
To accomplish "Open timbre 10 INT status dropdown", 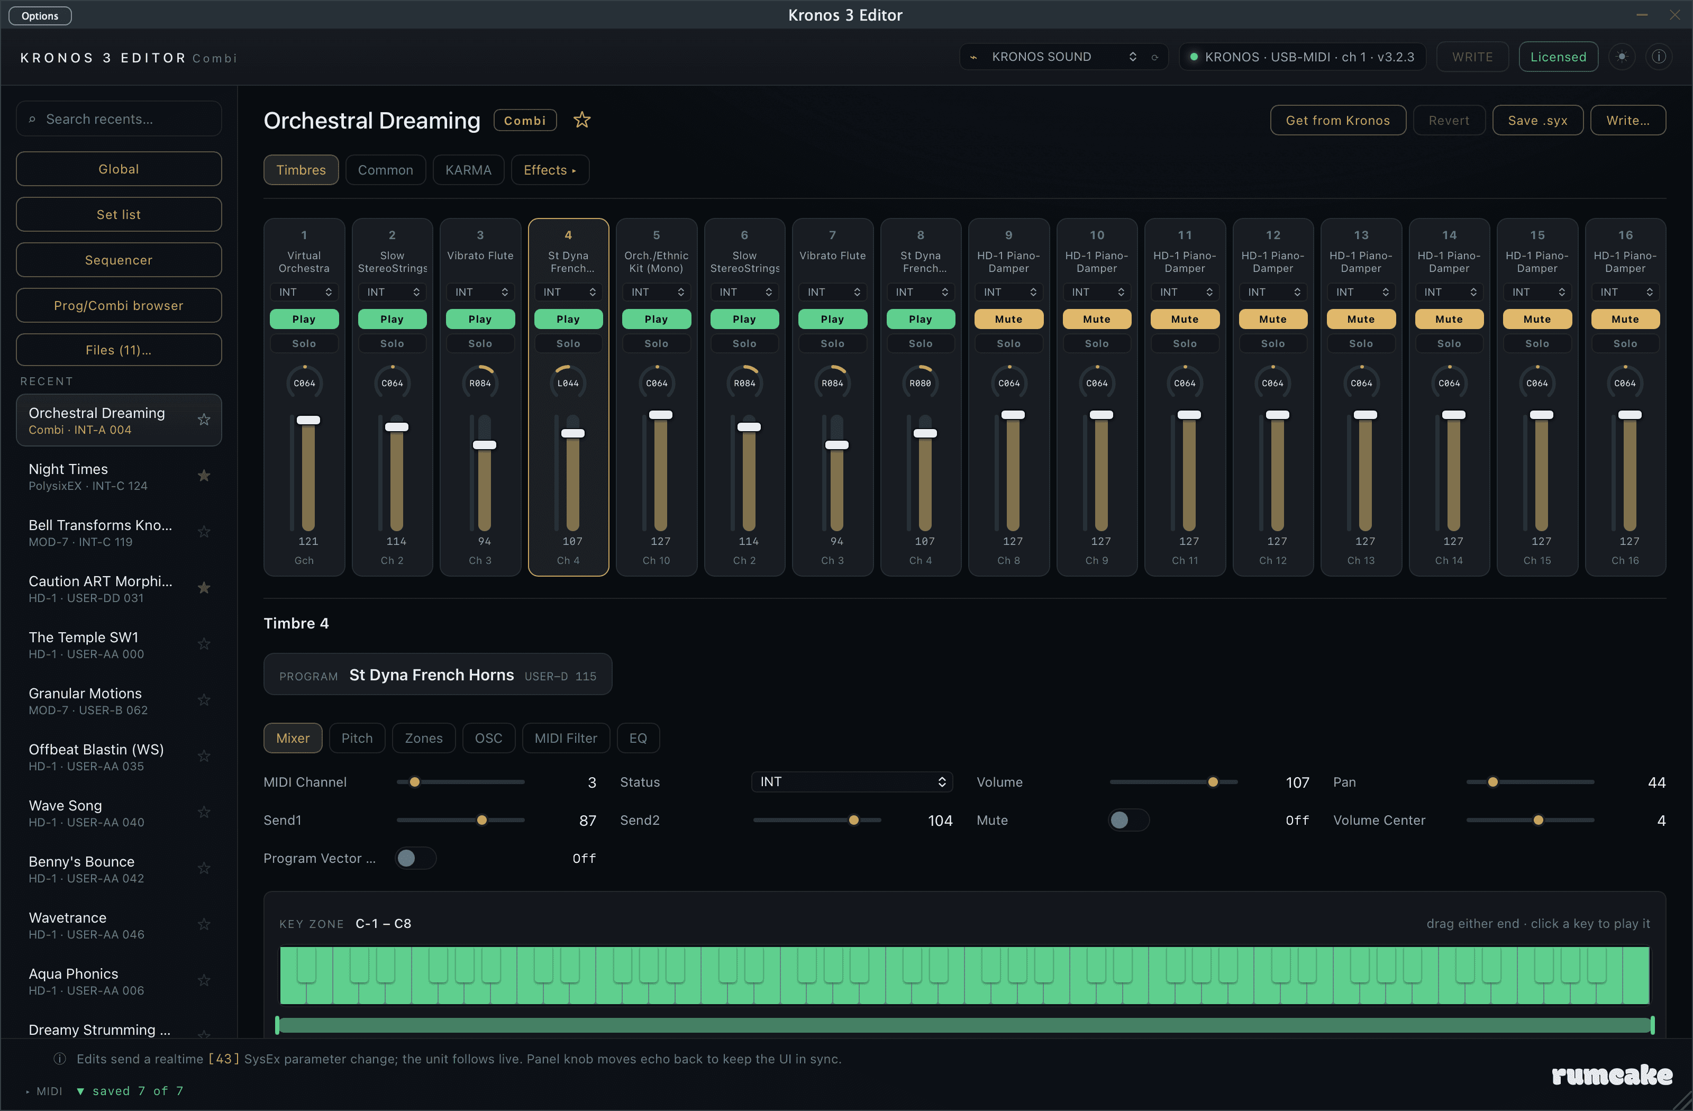I will click(1097, 293).
